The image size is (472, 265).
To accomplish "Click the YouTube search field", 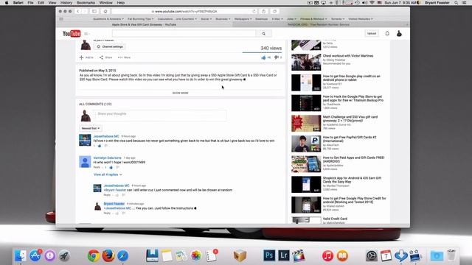I will (x=184, y=34).
